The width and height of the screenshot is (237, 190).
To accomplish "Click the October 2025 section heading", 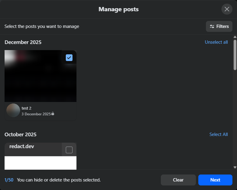I will pyautogui.click(x=20, y=134).
